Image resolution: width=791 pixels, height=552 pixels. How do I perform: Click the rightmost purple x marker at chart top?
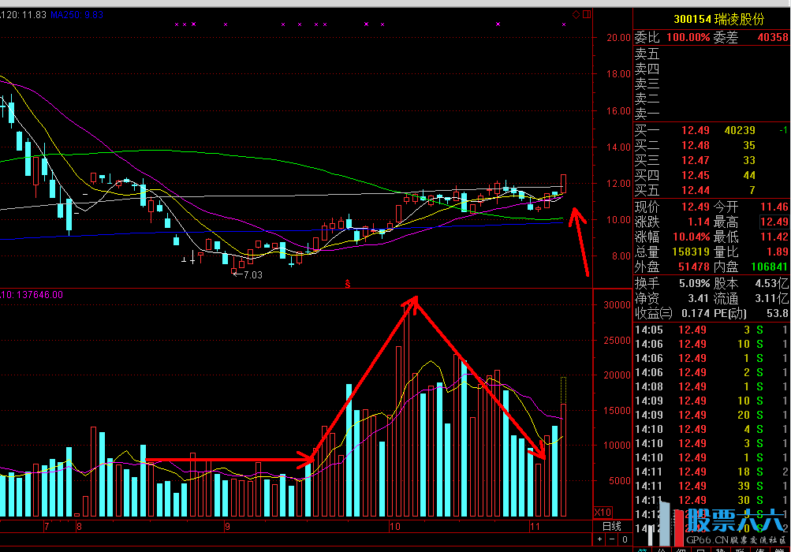point(564,25)
